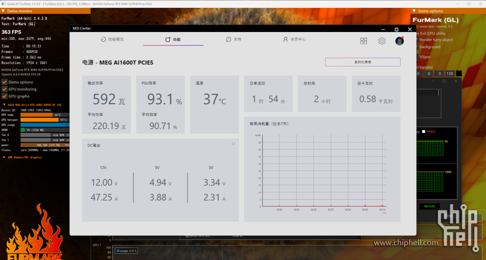The image size is (486, 260).
Task: Click the GPU temp 66°C bar
Action: 45,115
